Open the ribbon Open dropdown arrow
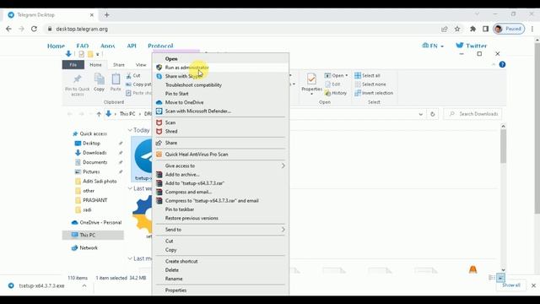 (x=347, y=75)
